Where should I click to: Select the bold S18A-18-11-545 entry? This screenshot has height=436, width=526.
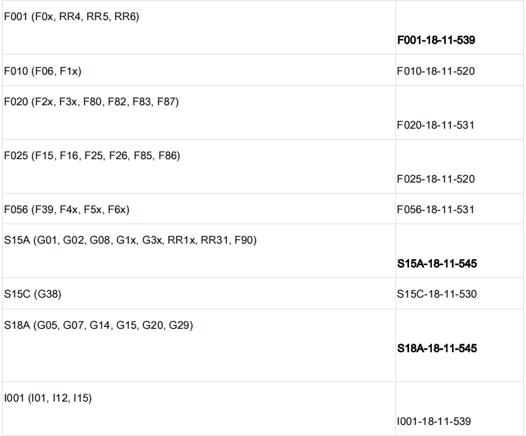coord(437,348)
